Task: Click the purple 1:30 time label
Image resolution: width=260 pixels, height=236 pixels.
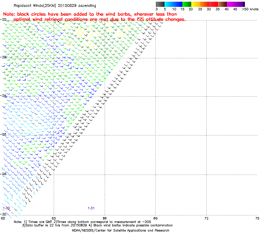Action: click(6, 208)
